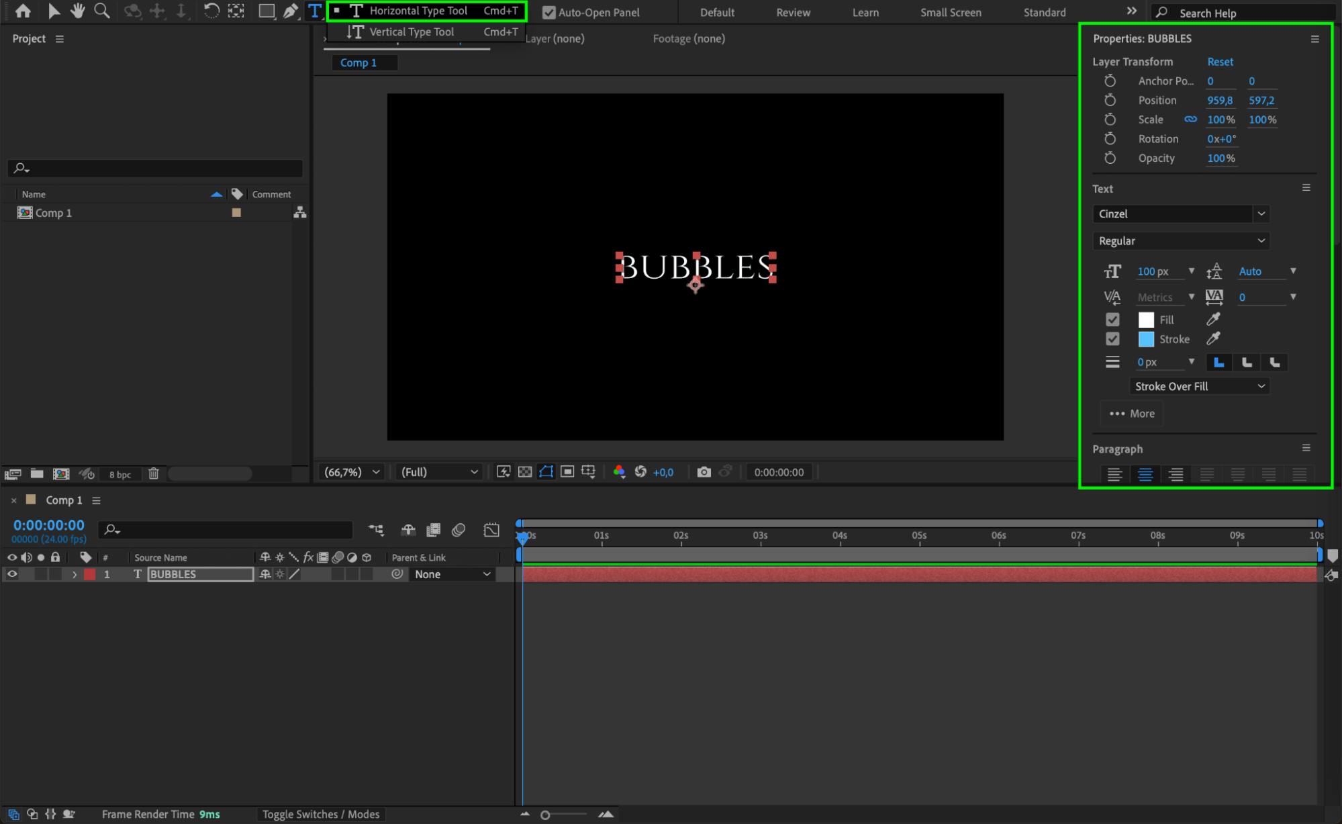
Task: Click the Home icon
Action: [x=23, y=11]
